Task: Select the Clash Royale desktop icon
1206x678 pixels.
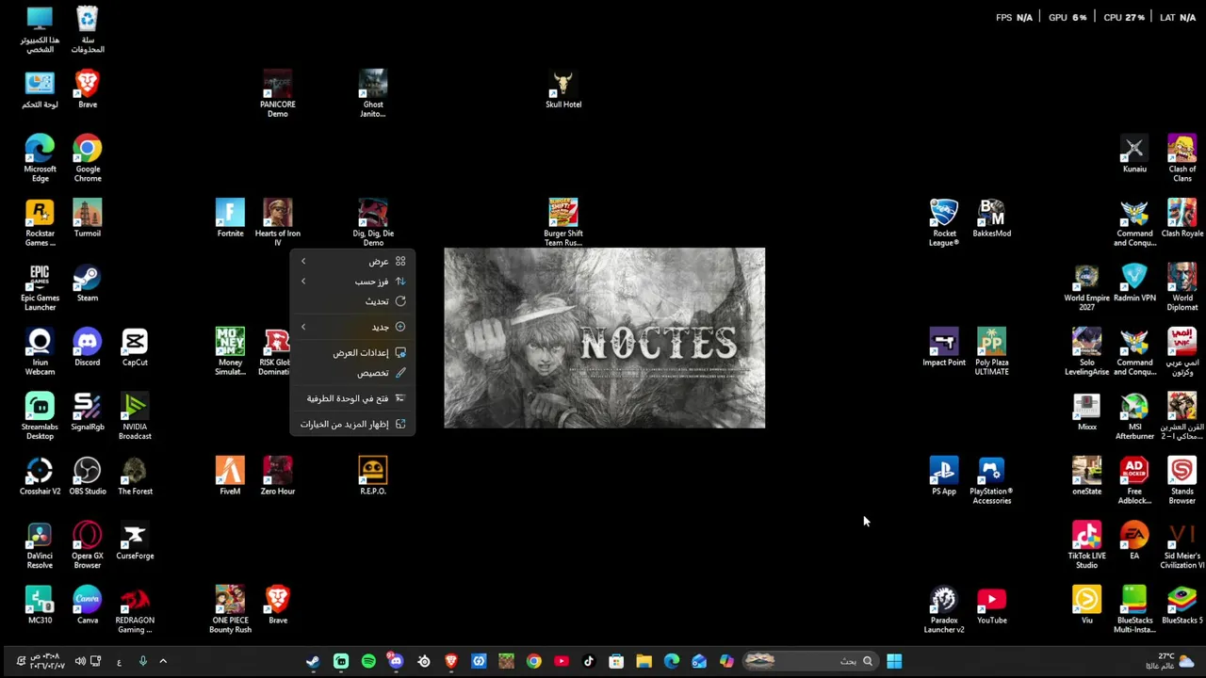Action: click(x=1182, y=218)
